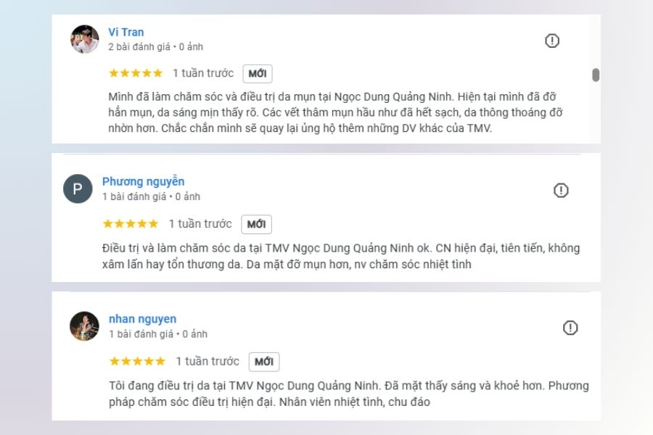
Task: Click the Phương nguyễn reviewer name
Action: click(x=142, y=181)
